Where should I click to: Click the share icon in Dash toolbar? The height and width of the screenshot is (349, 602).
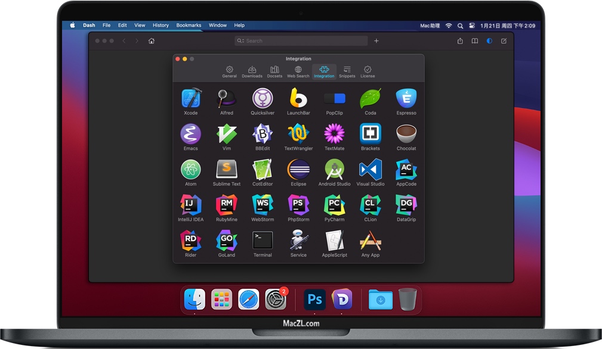tap(460, 40)
